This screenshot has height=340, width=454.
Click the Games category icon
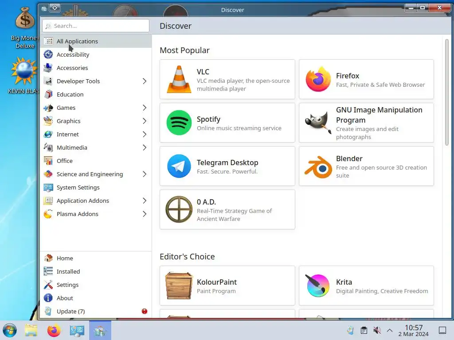coord(48,108)
